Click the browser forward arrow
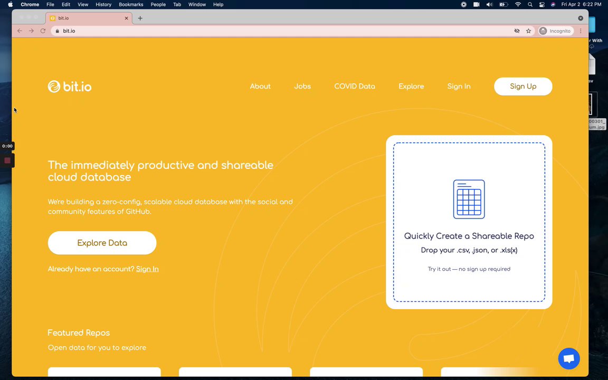Image resolution: width=608 pixels, height=380 pixels. point(32,31)
